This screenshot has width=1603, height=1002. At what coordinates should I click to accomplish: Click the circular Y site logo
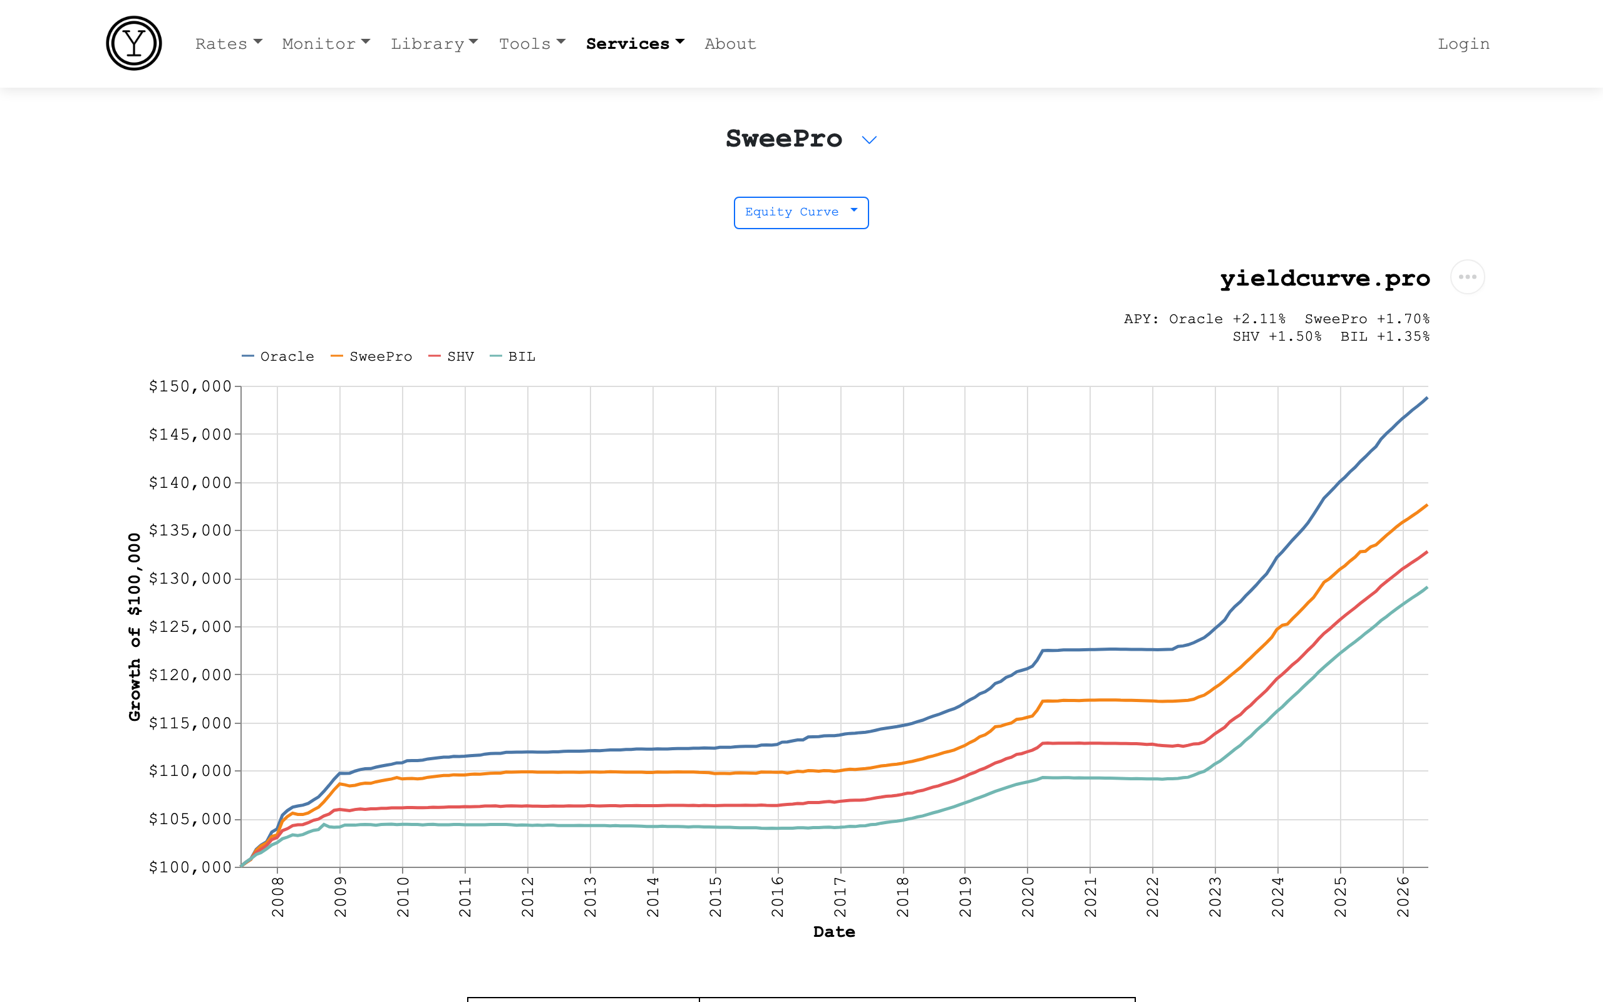click(134, 44)
